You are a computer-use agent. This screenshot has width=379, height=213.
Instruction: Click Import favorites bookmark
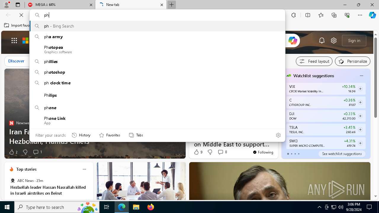click(17, 25)
